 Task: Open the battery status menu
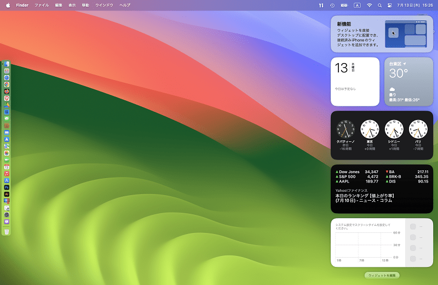344,5
